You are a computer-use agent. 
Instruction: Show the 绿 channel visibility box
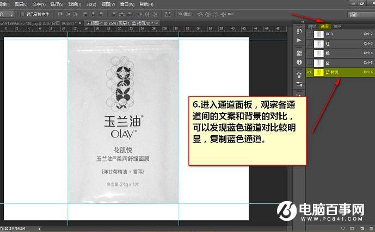309,53
